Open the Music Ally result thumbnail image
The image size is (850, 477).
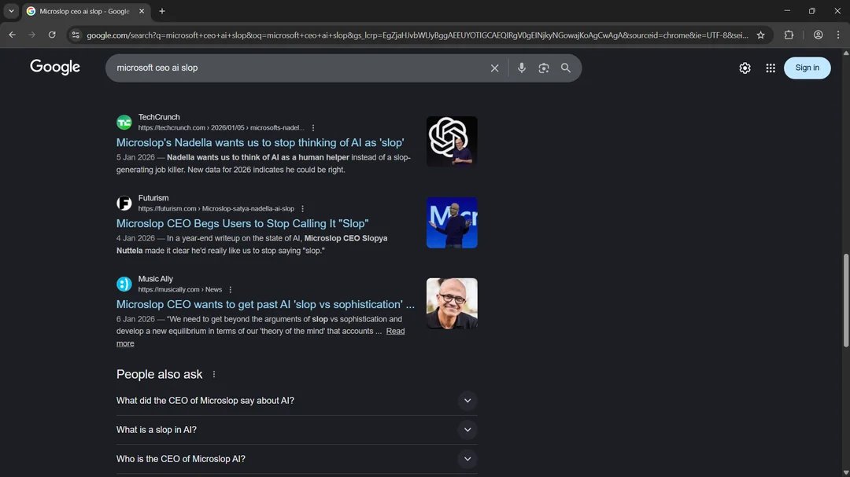point(452,303)
